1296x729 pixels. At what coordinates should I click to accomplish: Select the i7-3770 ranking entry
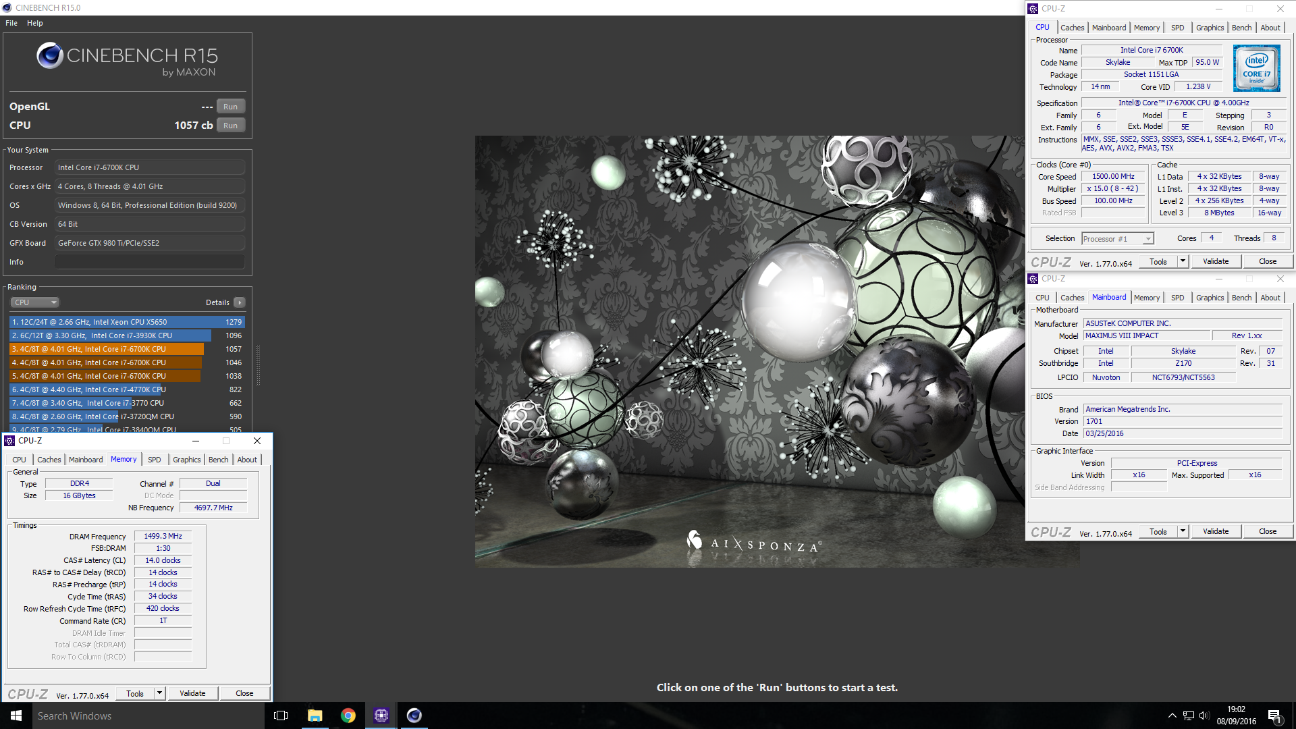[x=126, y=403]
